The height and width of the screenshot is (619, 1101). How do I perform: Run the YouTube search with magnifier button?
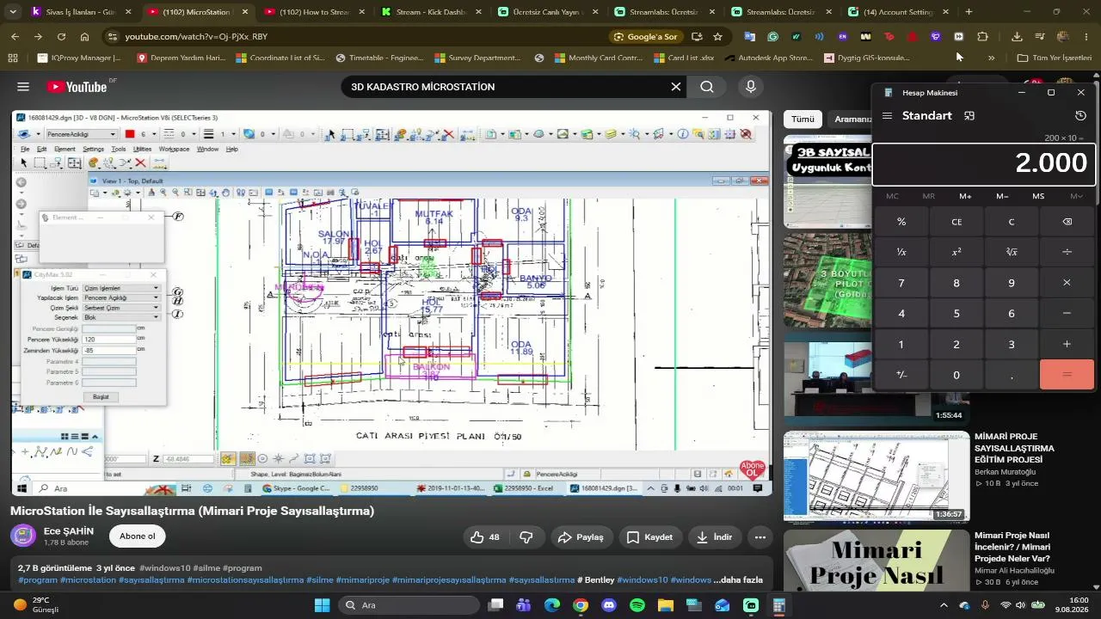tap(707, 87)
